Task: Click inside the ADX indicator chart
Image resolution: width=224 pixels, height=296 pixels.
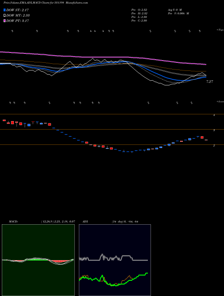Action: coord(115,260)
